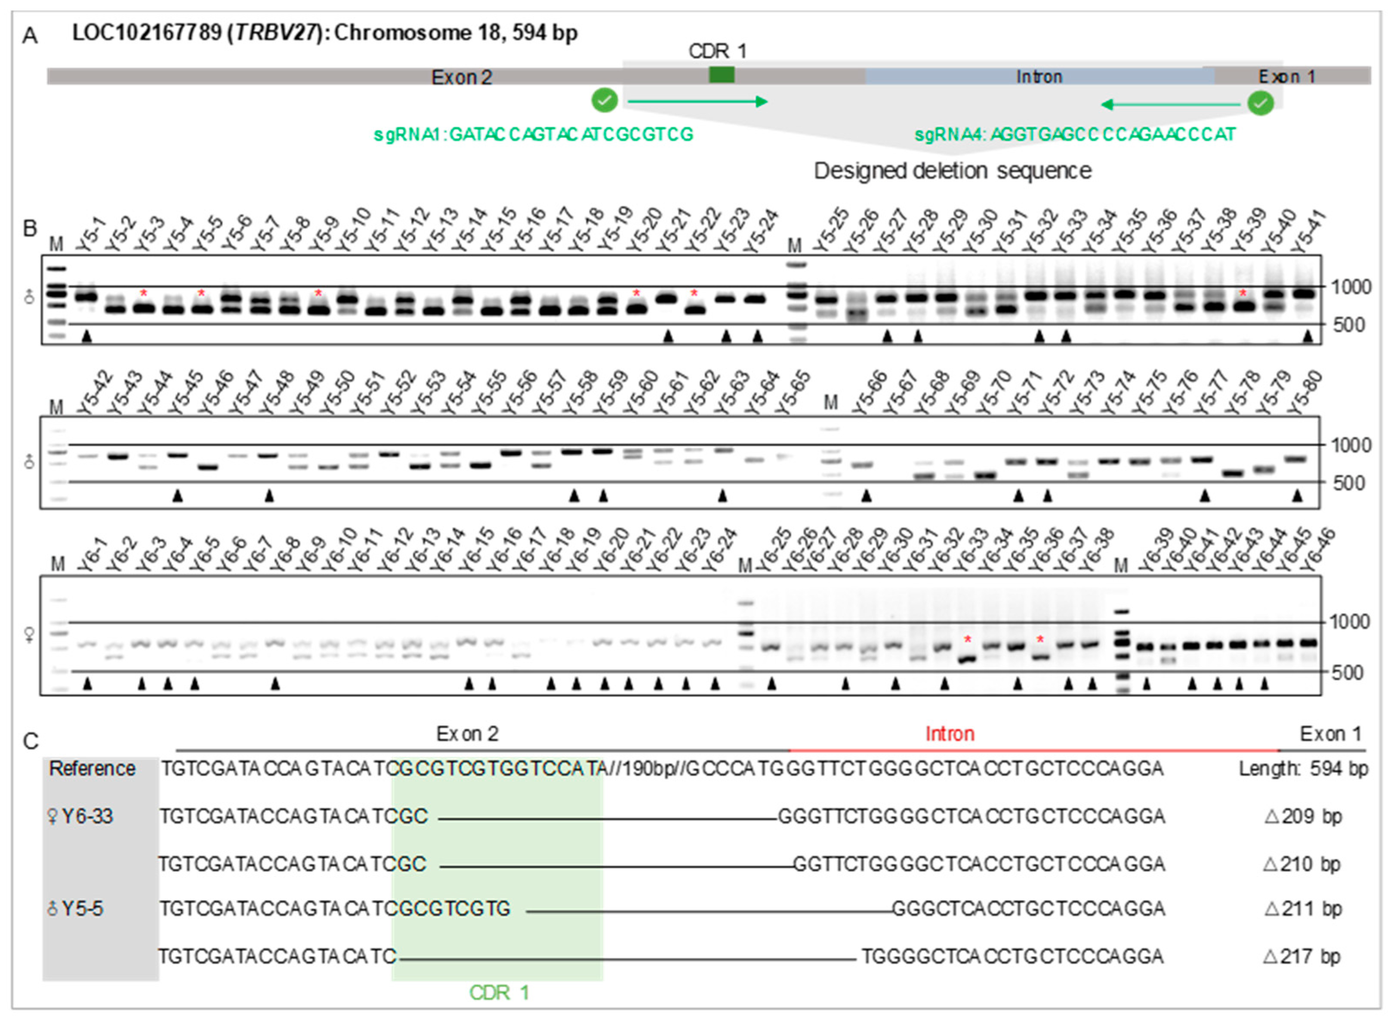
Task: Click the red asterisk above lane Y5-39
Action: [x=1243, y=293]
